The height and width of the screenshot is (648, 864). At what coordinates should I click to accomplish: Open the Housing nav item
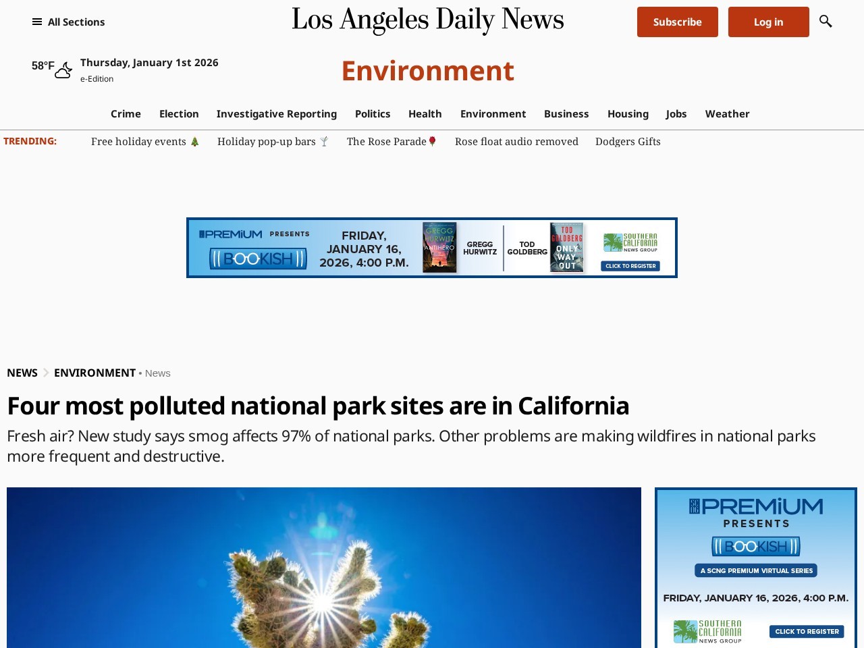627,114
